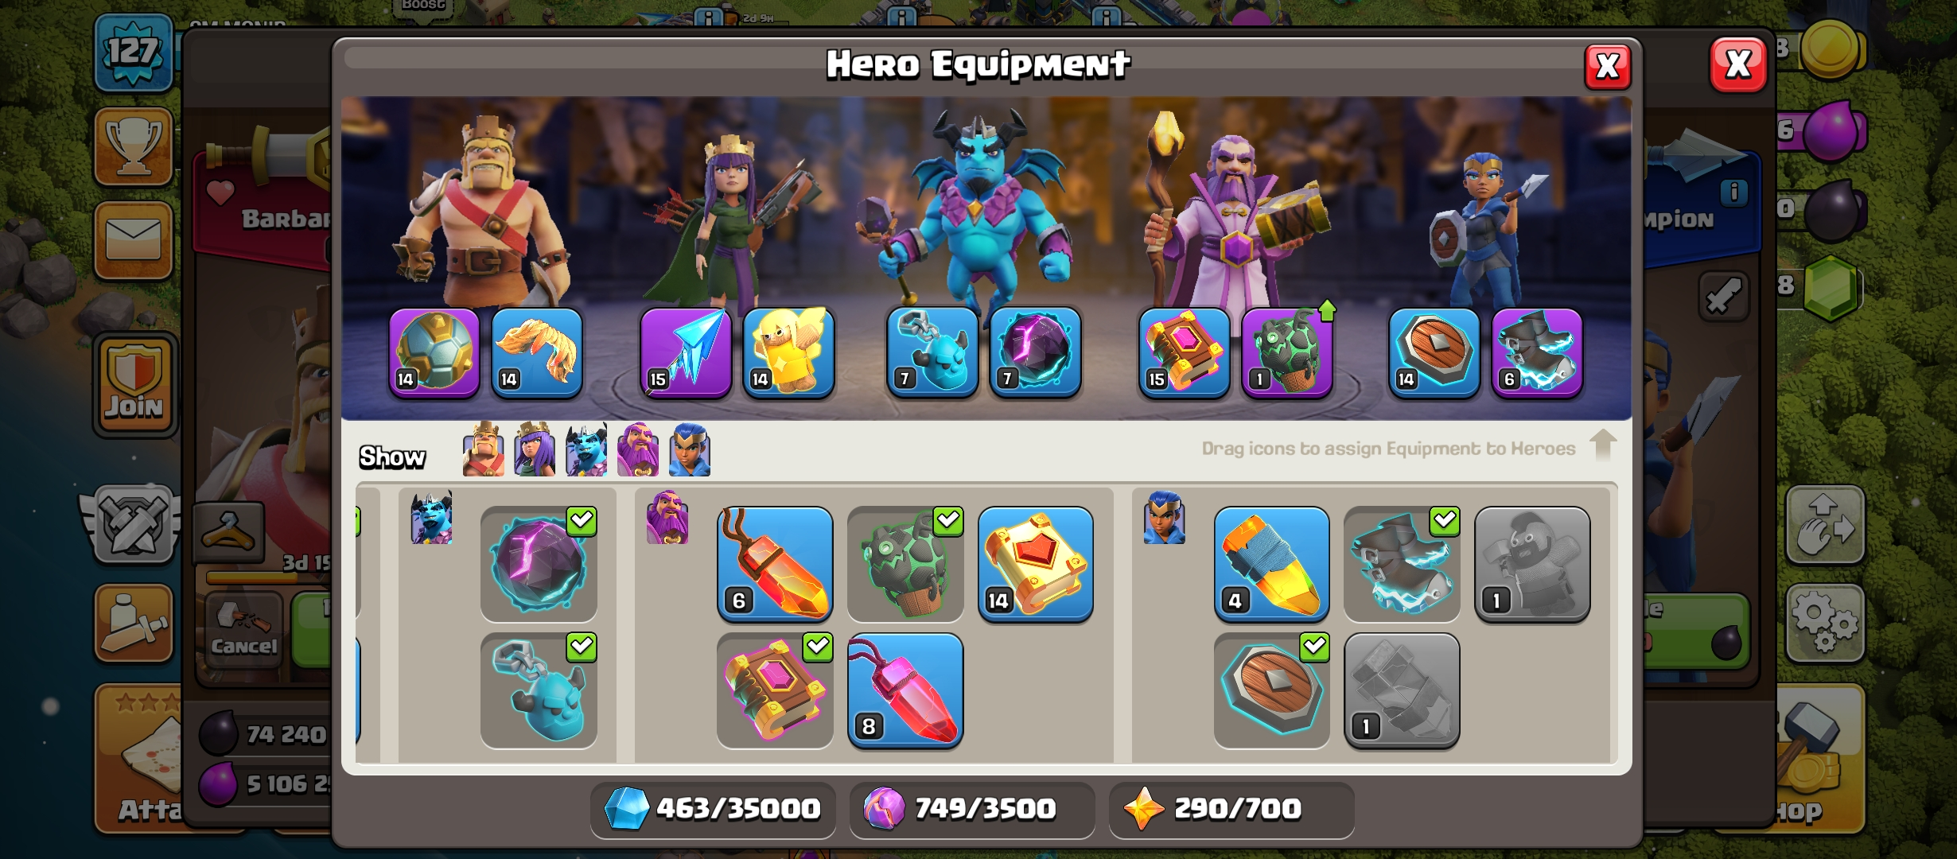Select the Grand Warden's level 15 tome slot
This screenshot has width=1957, height=859.
1185,352
